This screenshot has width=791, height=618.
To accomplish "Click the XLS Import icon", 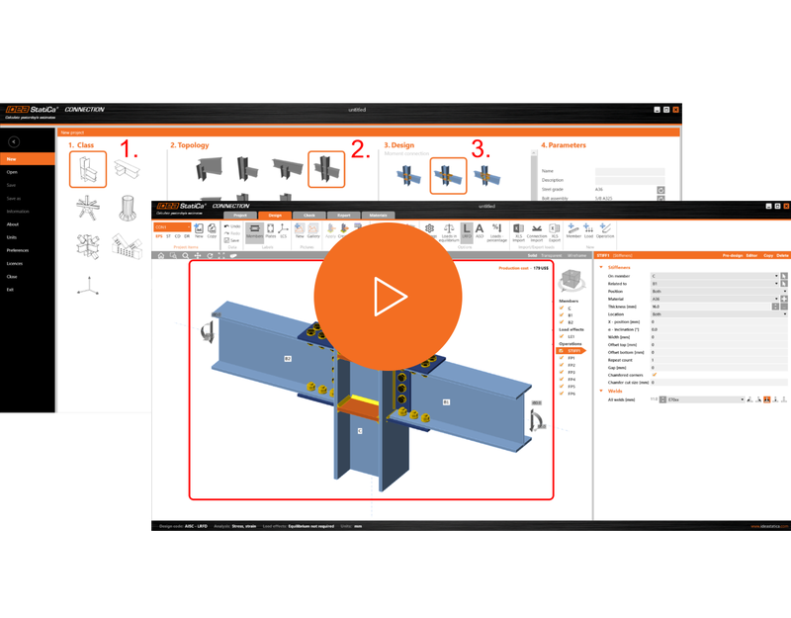I will click(518, 232).
